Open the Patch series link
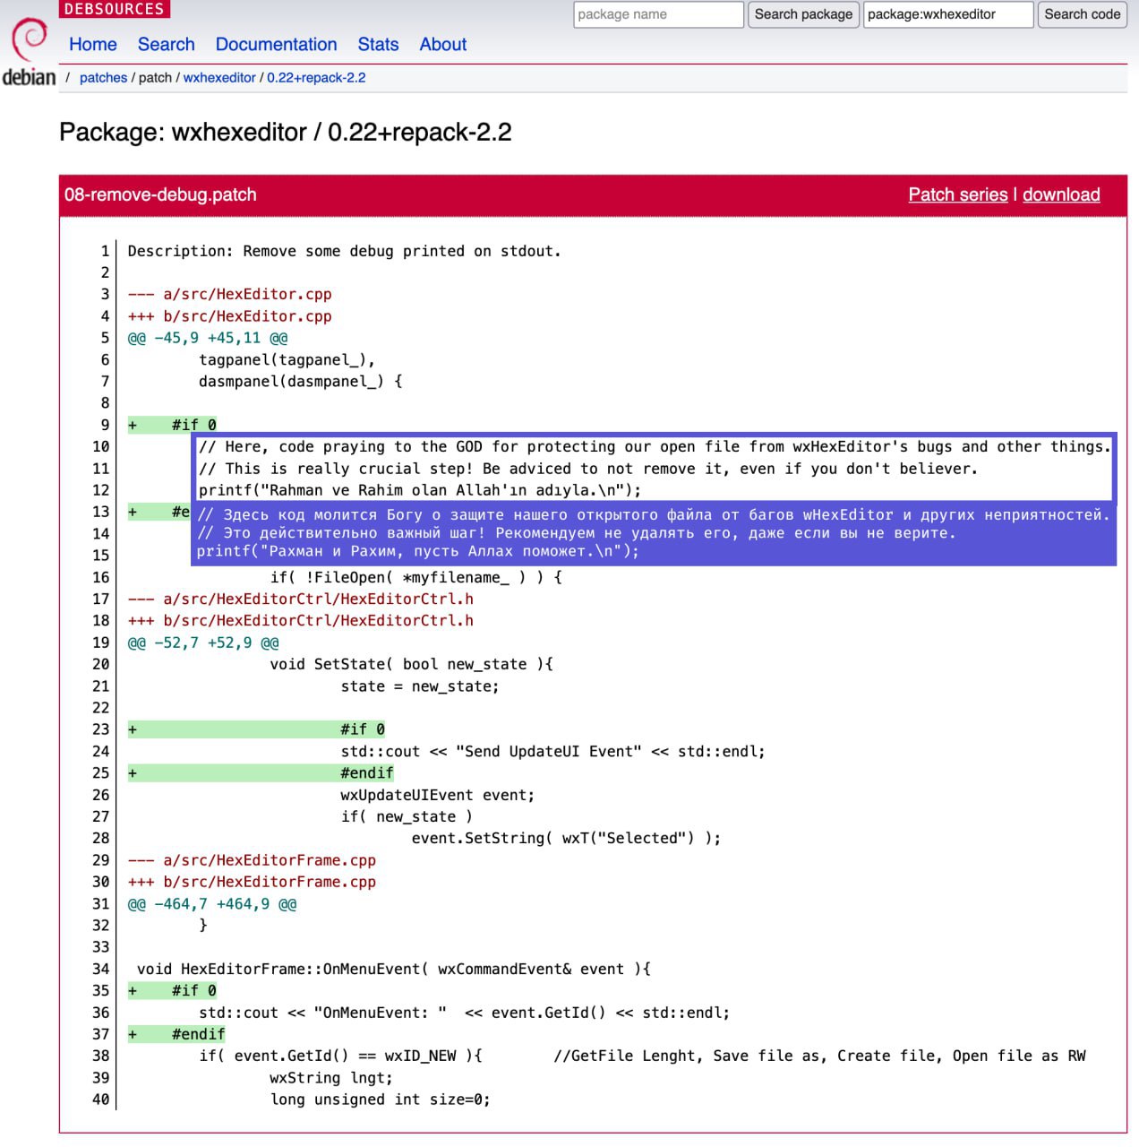The height and width of the screenshot is (1147, 1139). pyautogui.click(x=957, y=194)
